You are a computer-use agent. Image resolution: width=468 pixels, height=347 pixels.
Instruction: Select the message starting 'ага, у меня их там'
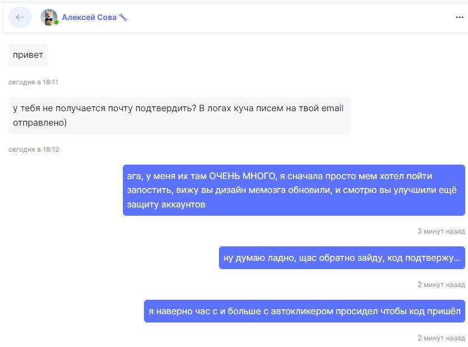tap(293, 190)
